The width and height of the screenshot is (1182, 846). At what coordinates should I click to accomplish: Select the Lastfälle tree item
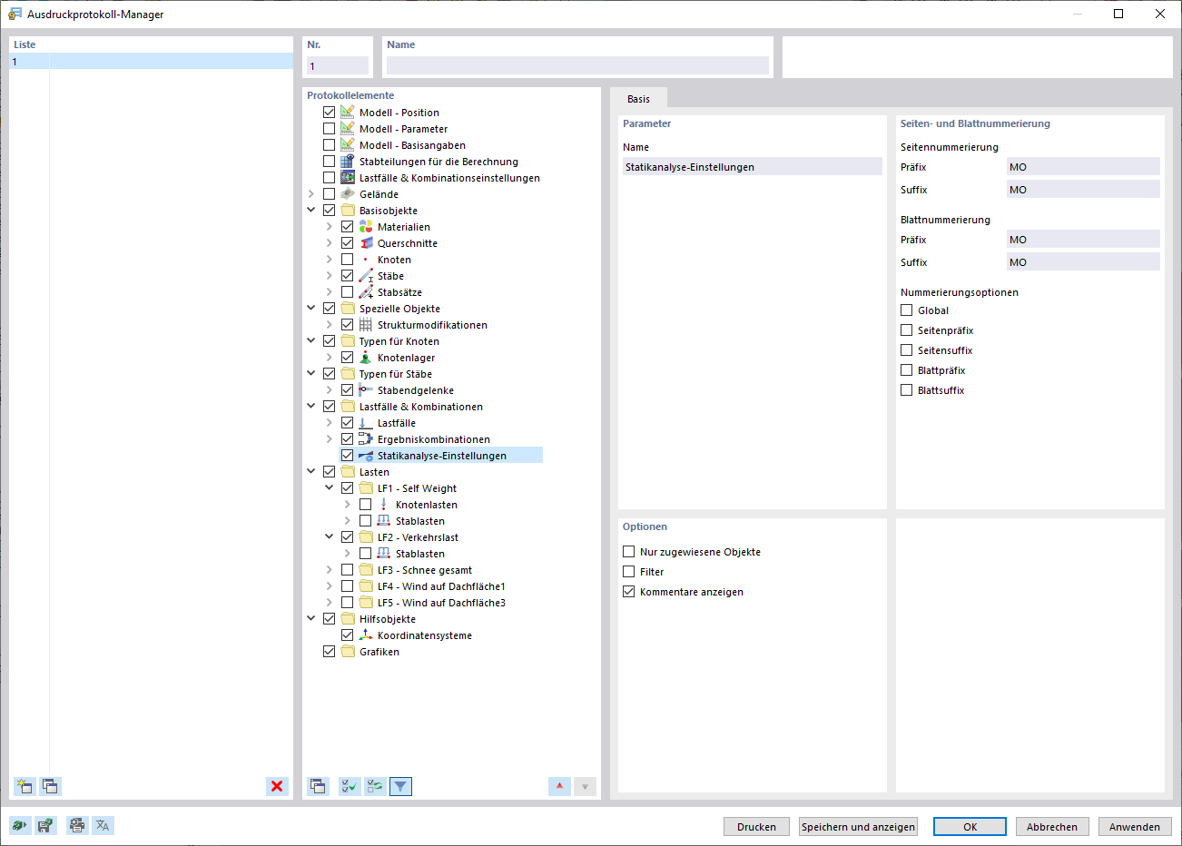397,423
